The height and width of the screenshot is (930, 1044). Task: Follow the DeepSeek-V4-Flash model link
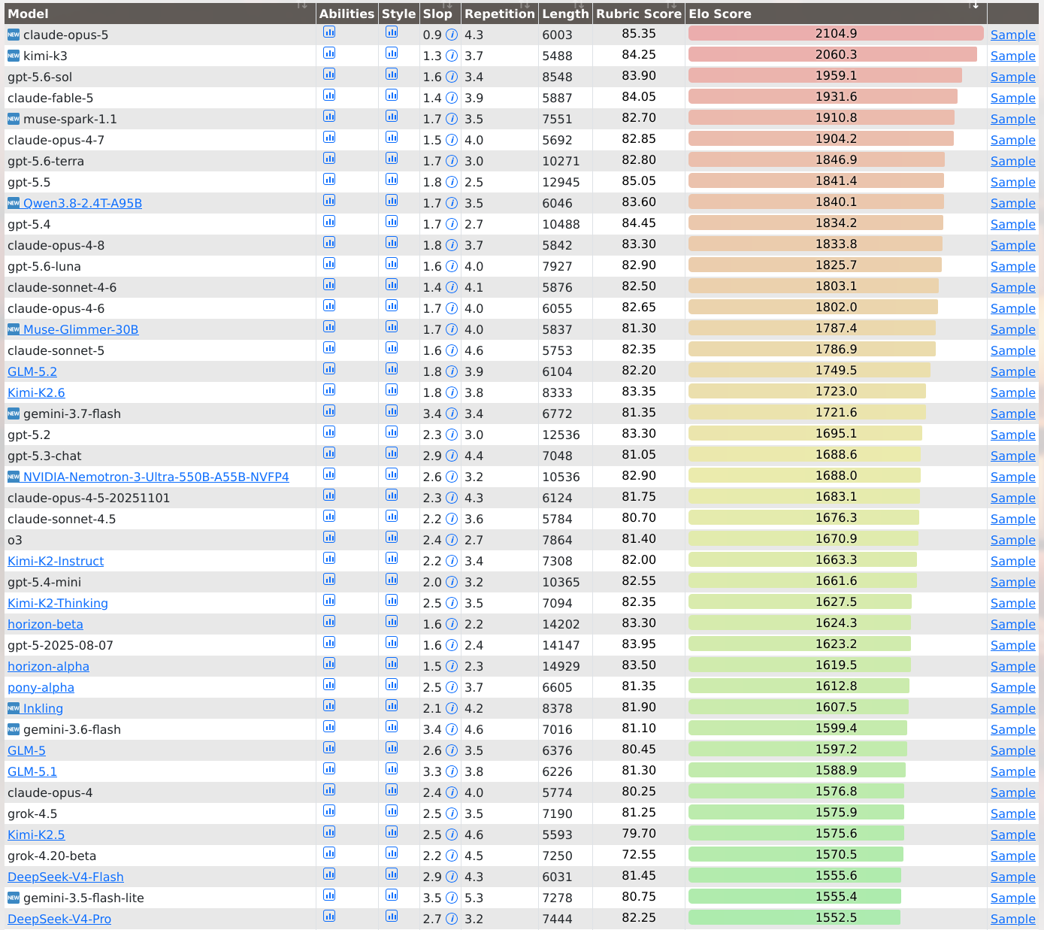click(x=65, y=877)
